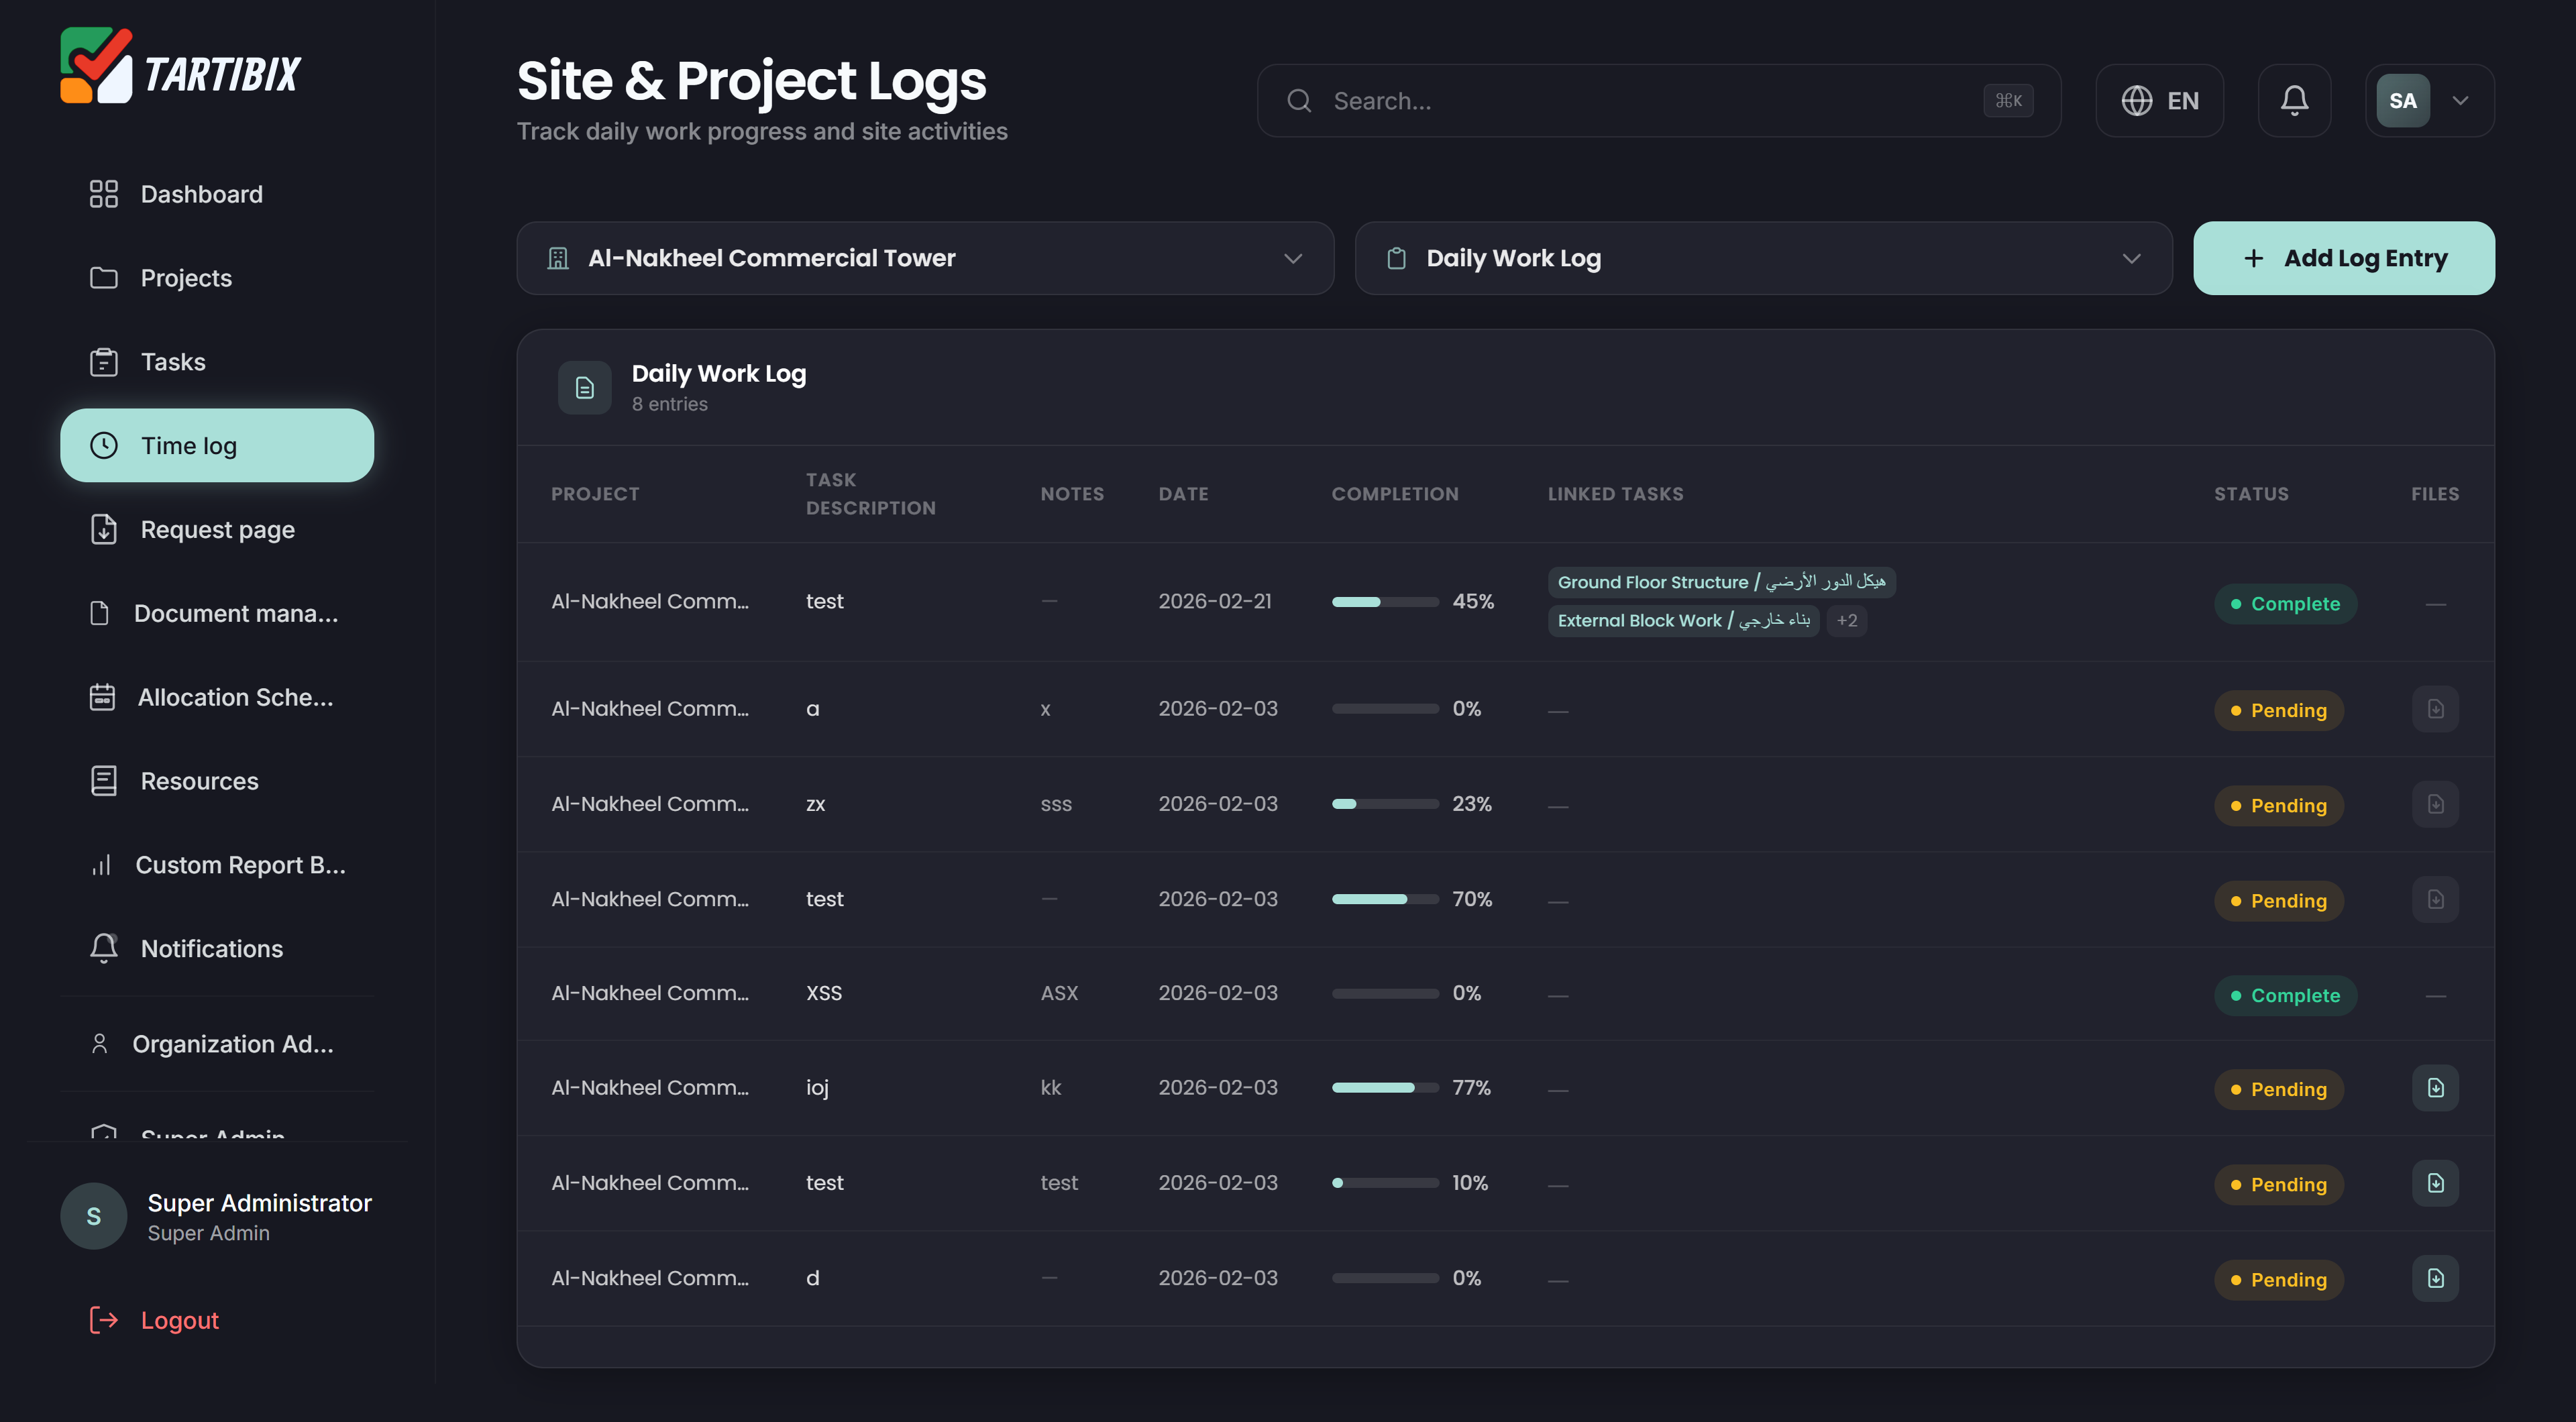Image resolution: width=2576 pixels, height=1422 pixels.
Task: Open file icon for 10% test row
Action: pyautogui.click(x=2435, y=1183)
